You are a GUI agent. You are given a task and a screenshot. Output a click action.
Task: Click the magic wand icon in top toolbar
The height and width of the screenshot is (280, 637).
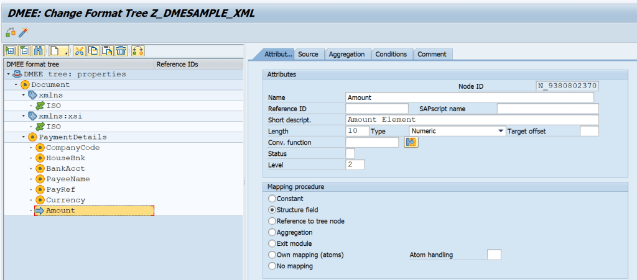tap(24, 32)
